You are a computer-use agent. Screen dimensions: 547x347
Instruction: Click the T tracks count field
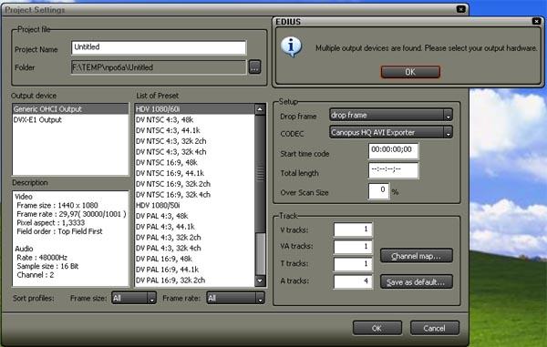pyautogui.click(x=353, y=264)
